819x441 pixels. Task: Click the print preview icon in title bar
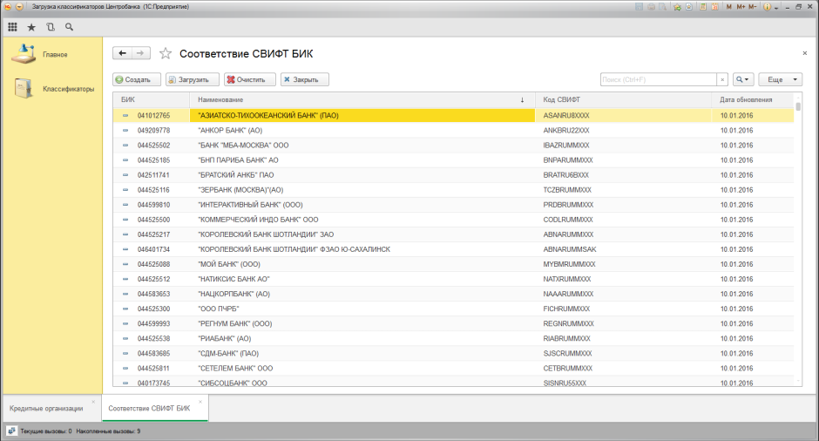click(x=663, y=7)
